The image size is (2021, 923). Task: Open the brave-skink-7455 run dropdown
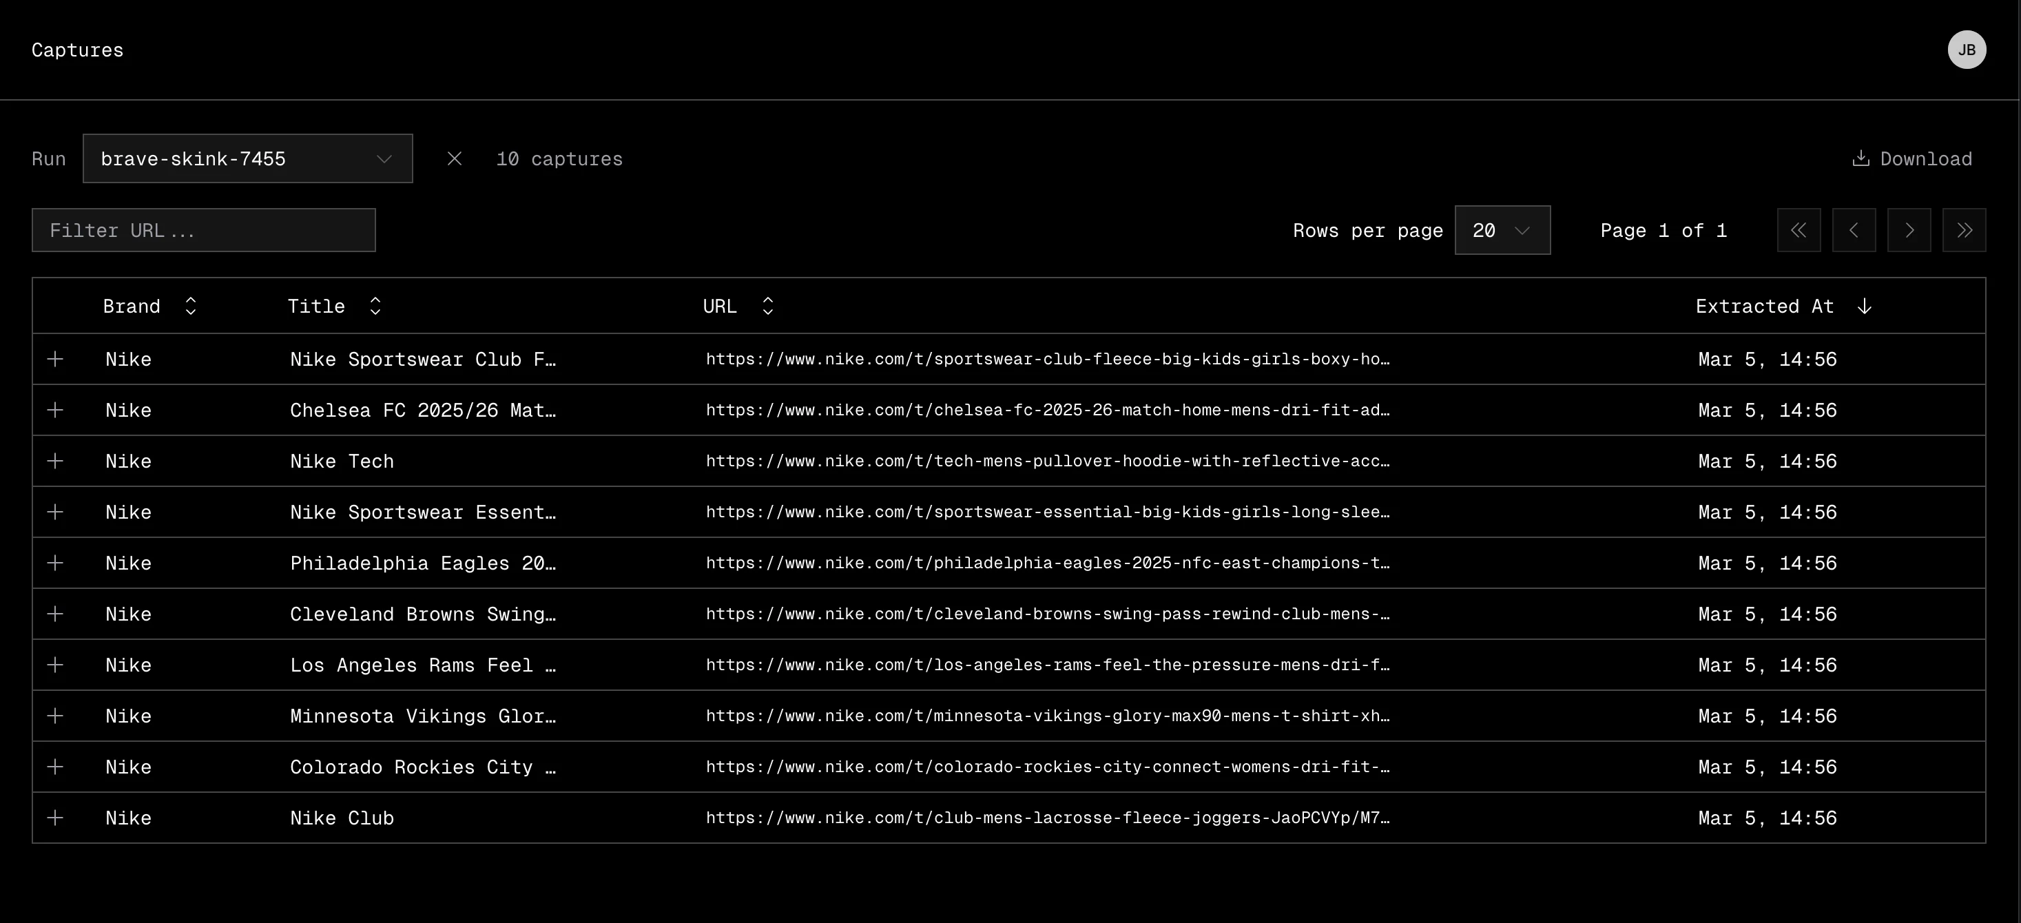247,158
